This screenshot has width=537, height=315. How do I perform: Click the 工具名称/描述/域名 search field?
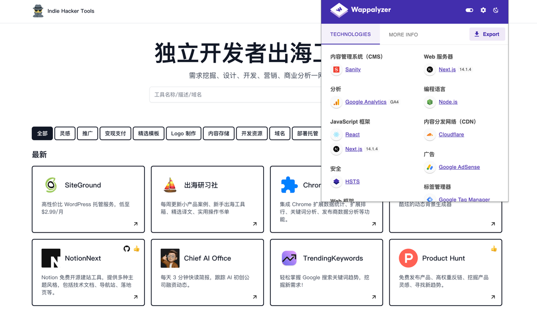coord(235,95)
